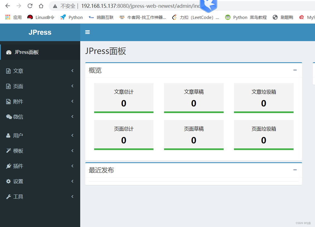Expand the 用户 submenu chevron

[x=72, y=135]
